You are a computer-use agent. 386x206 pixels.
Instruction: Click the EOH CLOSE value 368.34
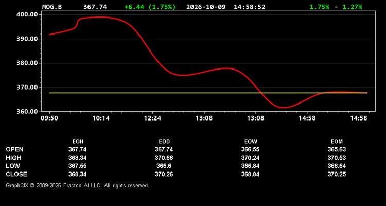pos(78,174)
